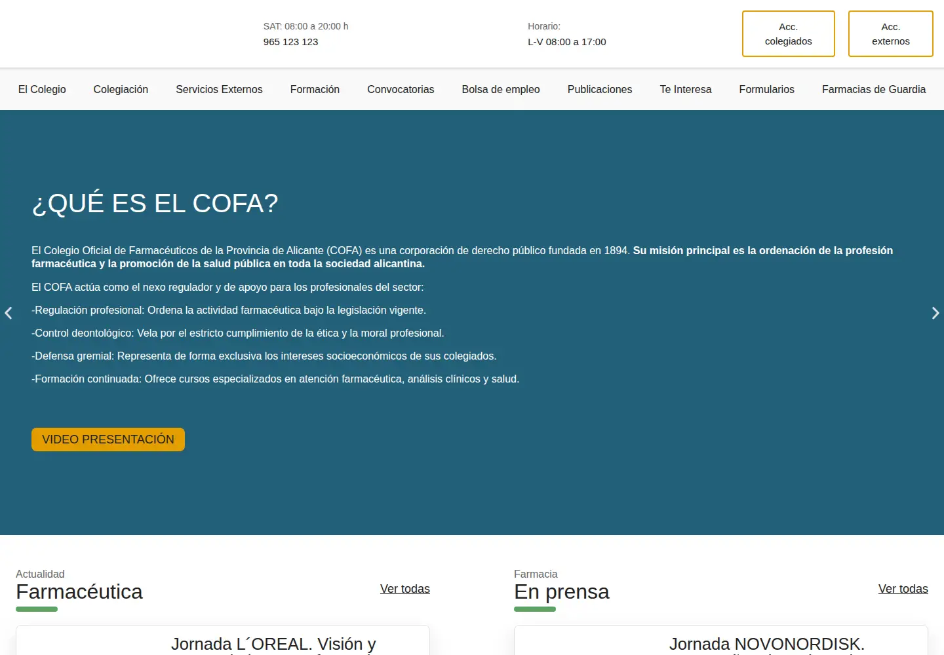Click the En prensa section heading
The width and height of the screenshot is (944, 655).
(x=562, y=592)
